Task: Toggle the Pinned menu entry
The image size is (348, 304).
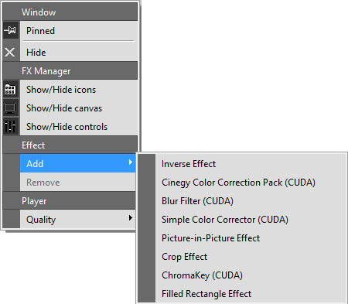Action: tap(78, 31)
